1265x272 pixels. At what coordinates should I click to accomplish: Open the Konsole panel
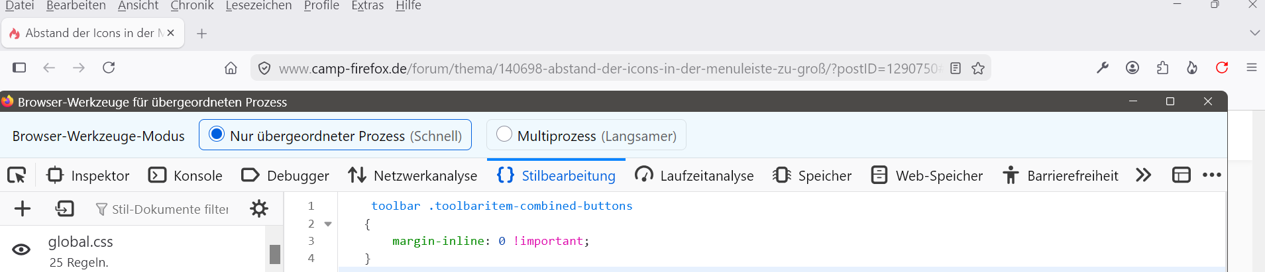click(x=186, y=175)
